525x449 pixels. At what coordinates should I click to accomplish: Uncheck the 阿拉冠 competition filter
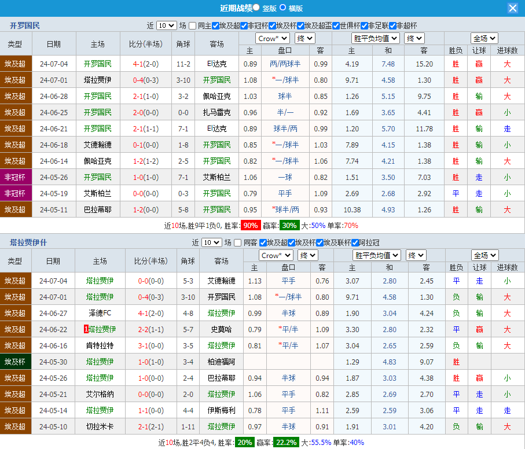[x=354, y=242]
